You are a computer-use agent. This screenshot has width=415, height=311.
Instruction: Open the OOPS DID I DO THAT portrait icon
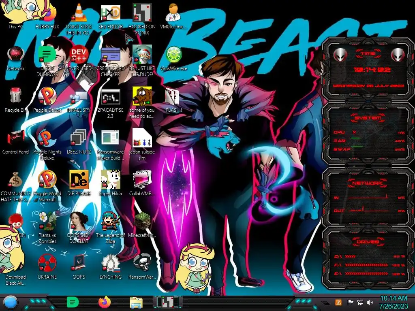(79, 228)
